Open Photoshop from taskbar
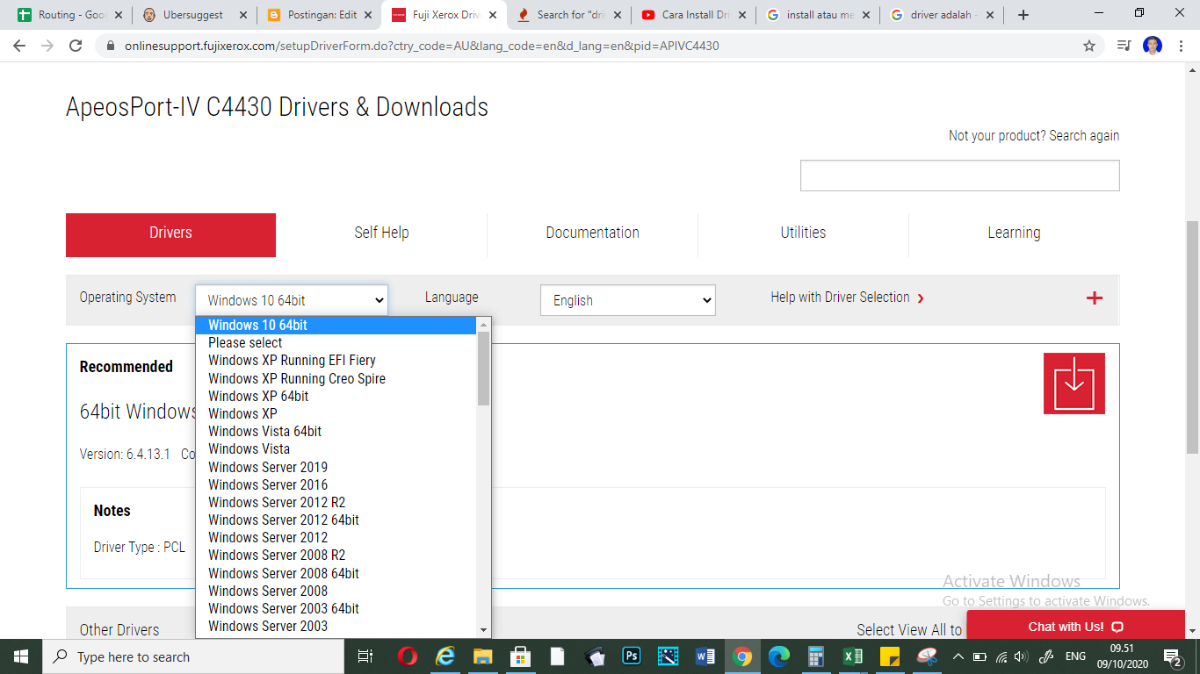Screen dimensions: 1200x674 (631, 656)
